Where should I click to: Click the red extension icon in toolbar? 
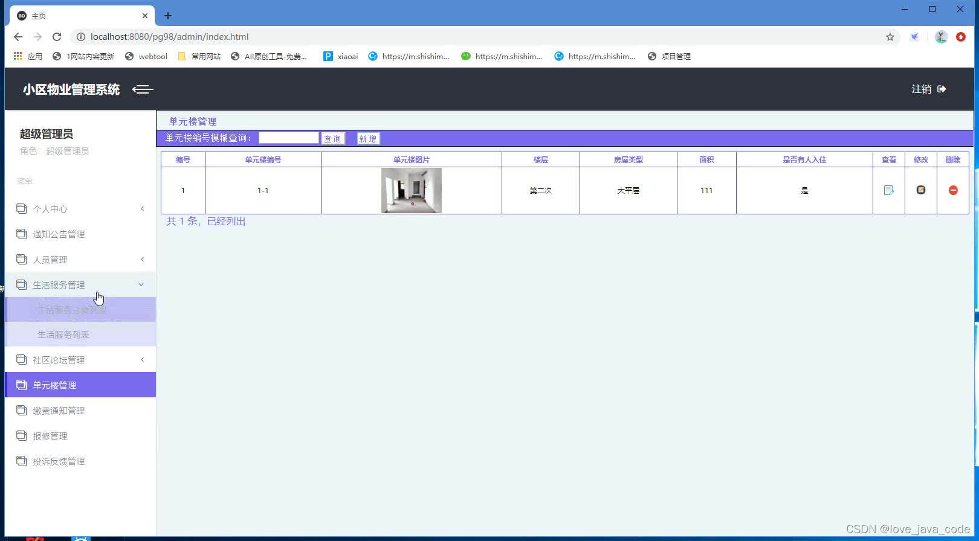pos(961,37)
